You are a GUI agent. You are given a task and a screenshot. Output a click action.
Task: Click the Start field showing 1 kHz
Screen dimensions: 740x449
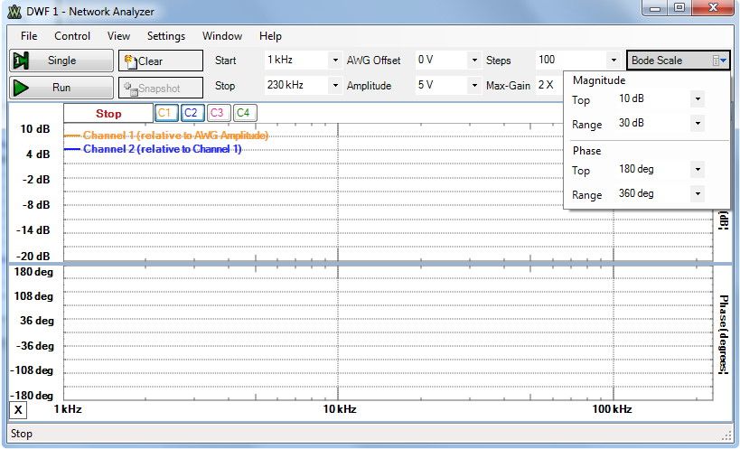tap(296, 60)
